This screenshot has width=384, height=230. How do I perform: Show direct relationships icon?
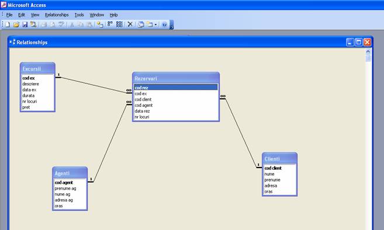click(110, 24)
